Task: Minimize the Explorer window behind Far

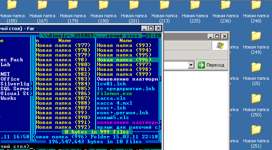Action: tap(211, 36)
